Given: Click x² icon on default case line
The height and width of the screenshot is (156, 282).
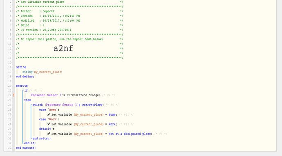Looking at the screenshot, I should tap(49, 134).
